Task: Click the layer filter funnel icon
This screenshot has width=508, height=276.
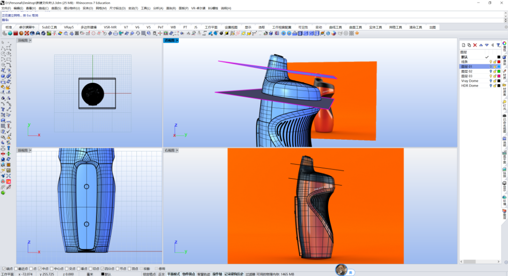Action: (498, 45)
